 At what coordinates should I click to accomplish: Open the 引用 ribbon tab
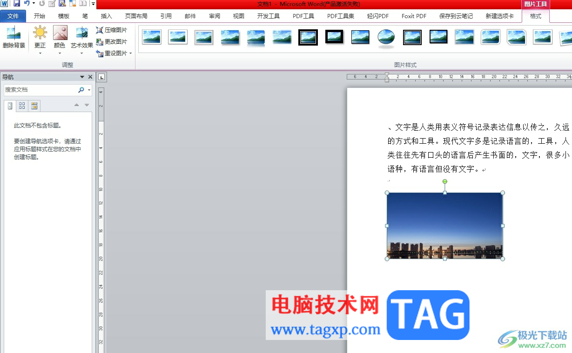point(166,16)
